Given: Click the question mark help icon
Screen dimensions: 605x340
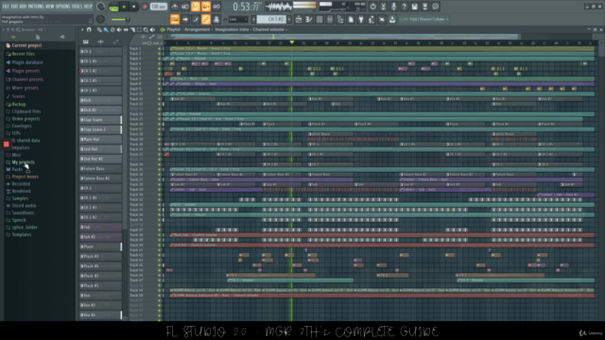Looking at the screenshot, I should coord(404,7).
